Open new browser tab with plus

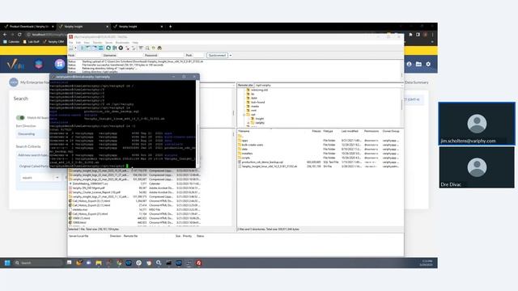tap(171, 27)
